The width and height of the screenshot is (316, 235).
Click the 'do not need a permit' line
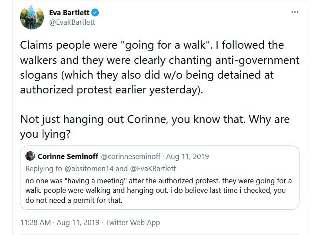pos(74,200)
